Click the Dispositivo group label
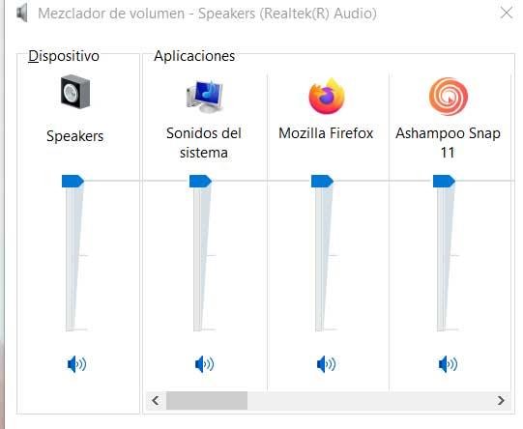Screen dimensions: 523x429 click(64, 56)
